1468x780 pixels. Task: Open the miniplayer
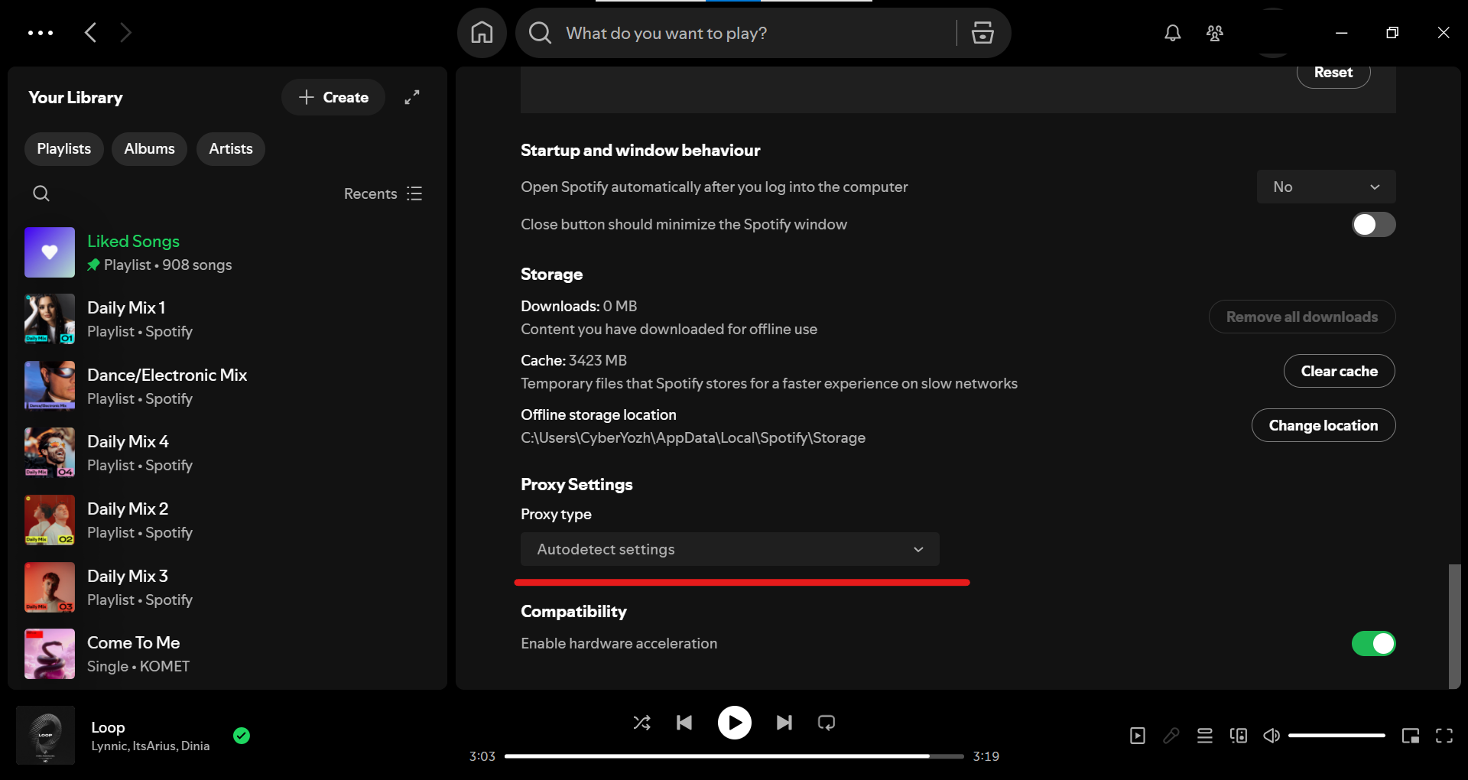point(1410,736)
